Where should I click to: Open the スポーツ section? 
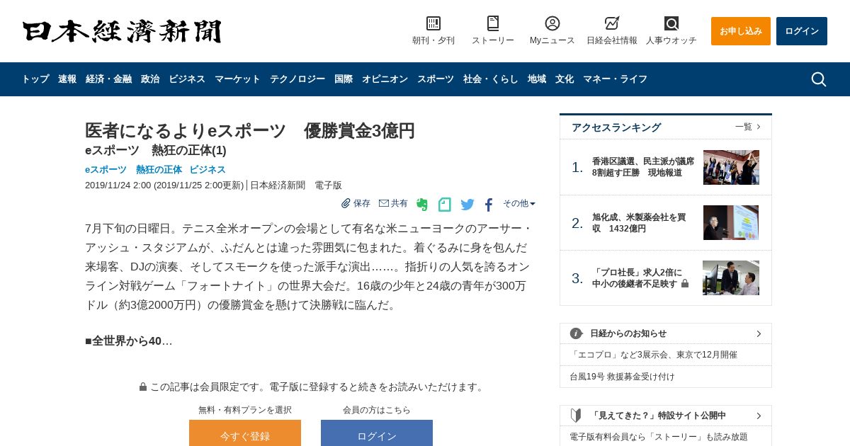436,79
